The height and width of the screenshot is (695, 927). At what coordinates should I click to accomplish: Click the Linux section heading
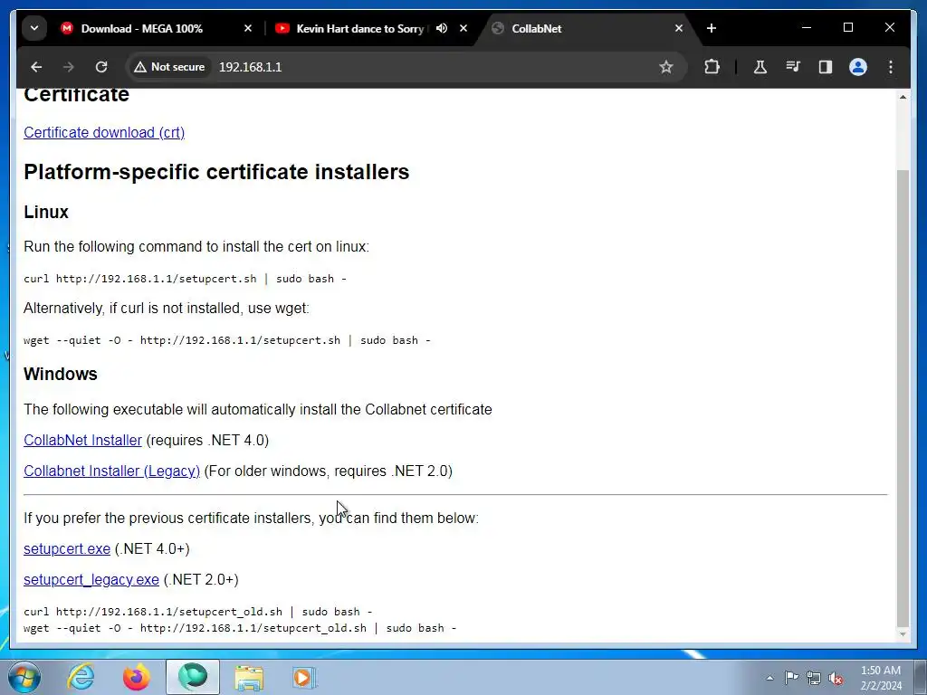[46, 212]
